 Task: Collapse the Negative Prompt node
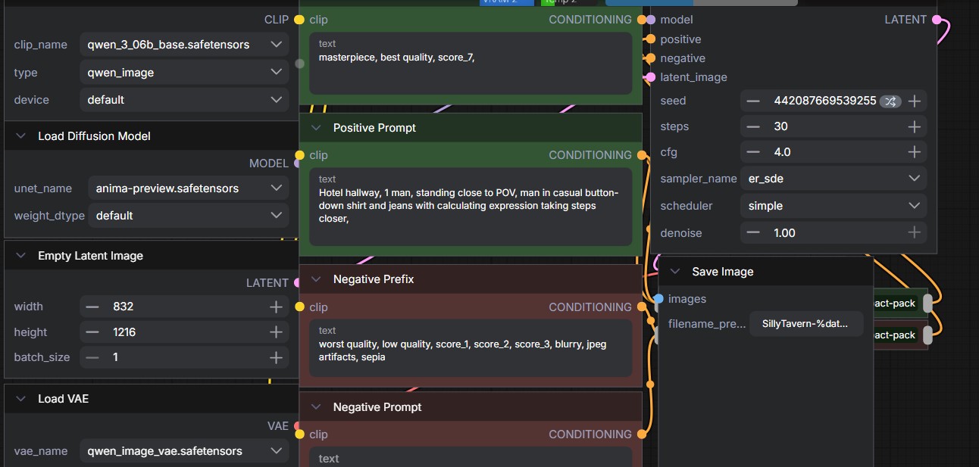(x=316, y=407)
